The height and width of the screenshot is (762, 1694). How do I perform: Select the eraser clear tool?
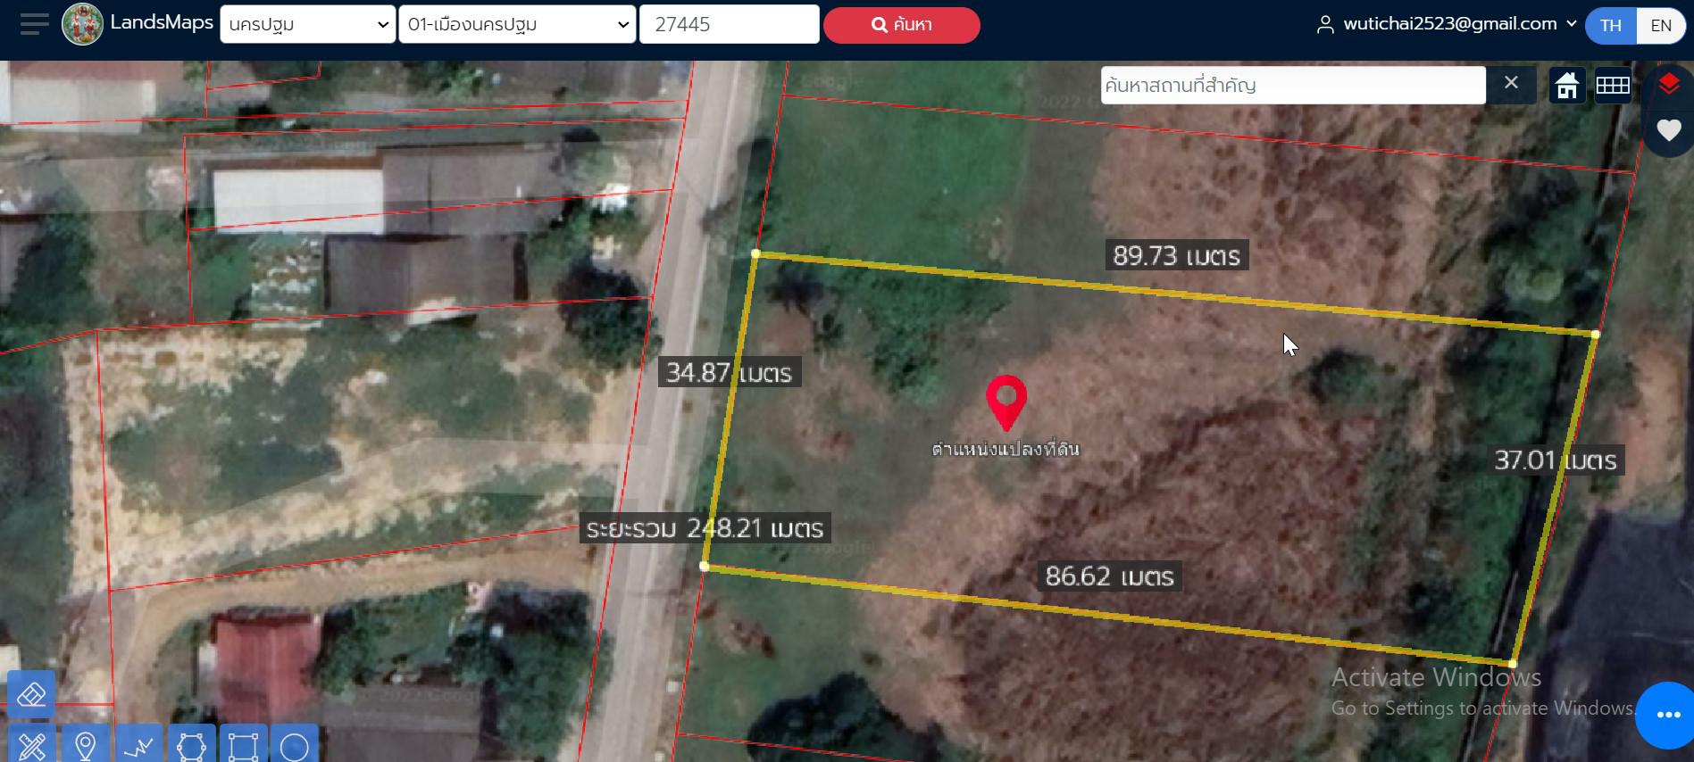point(31,694)
